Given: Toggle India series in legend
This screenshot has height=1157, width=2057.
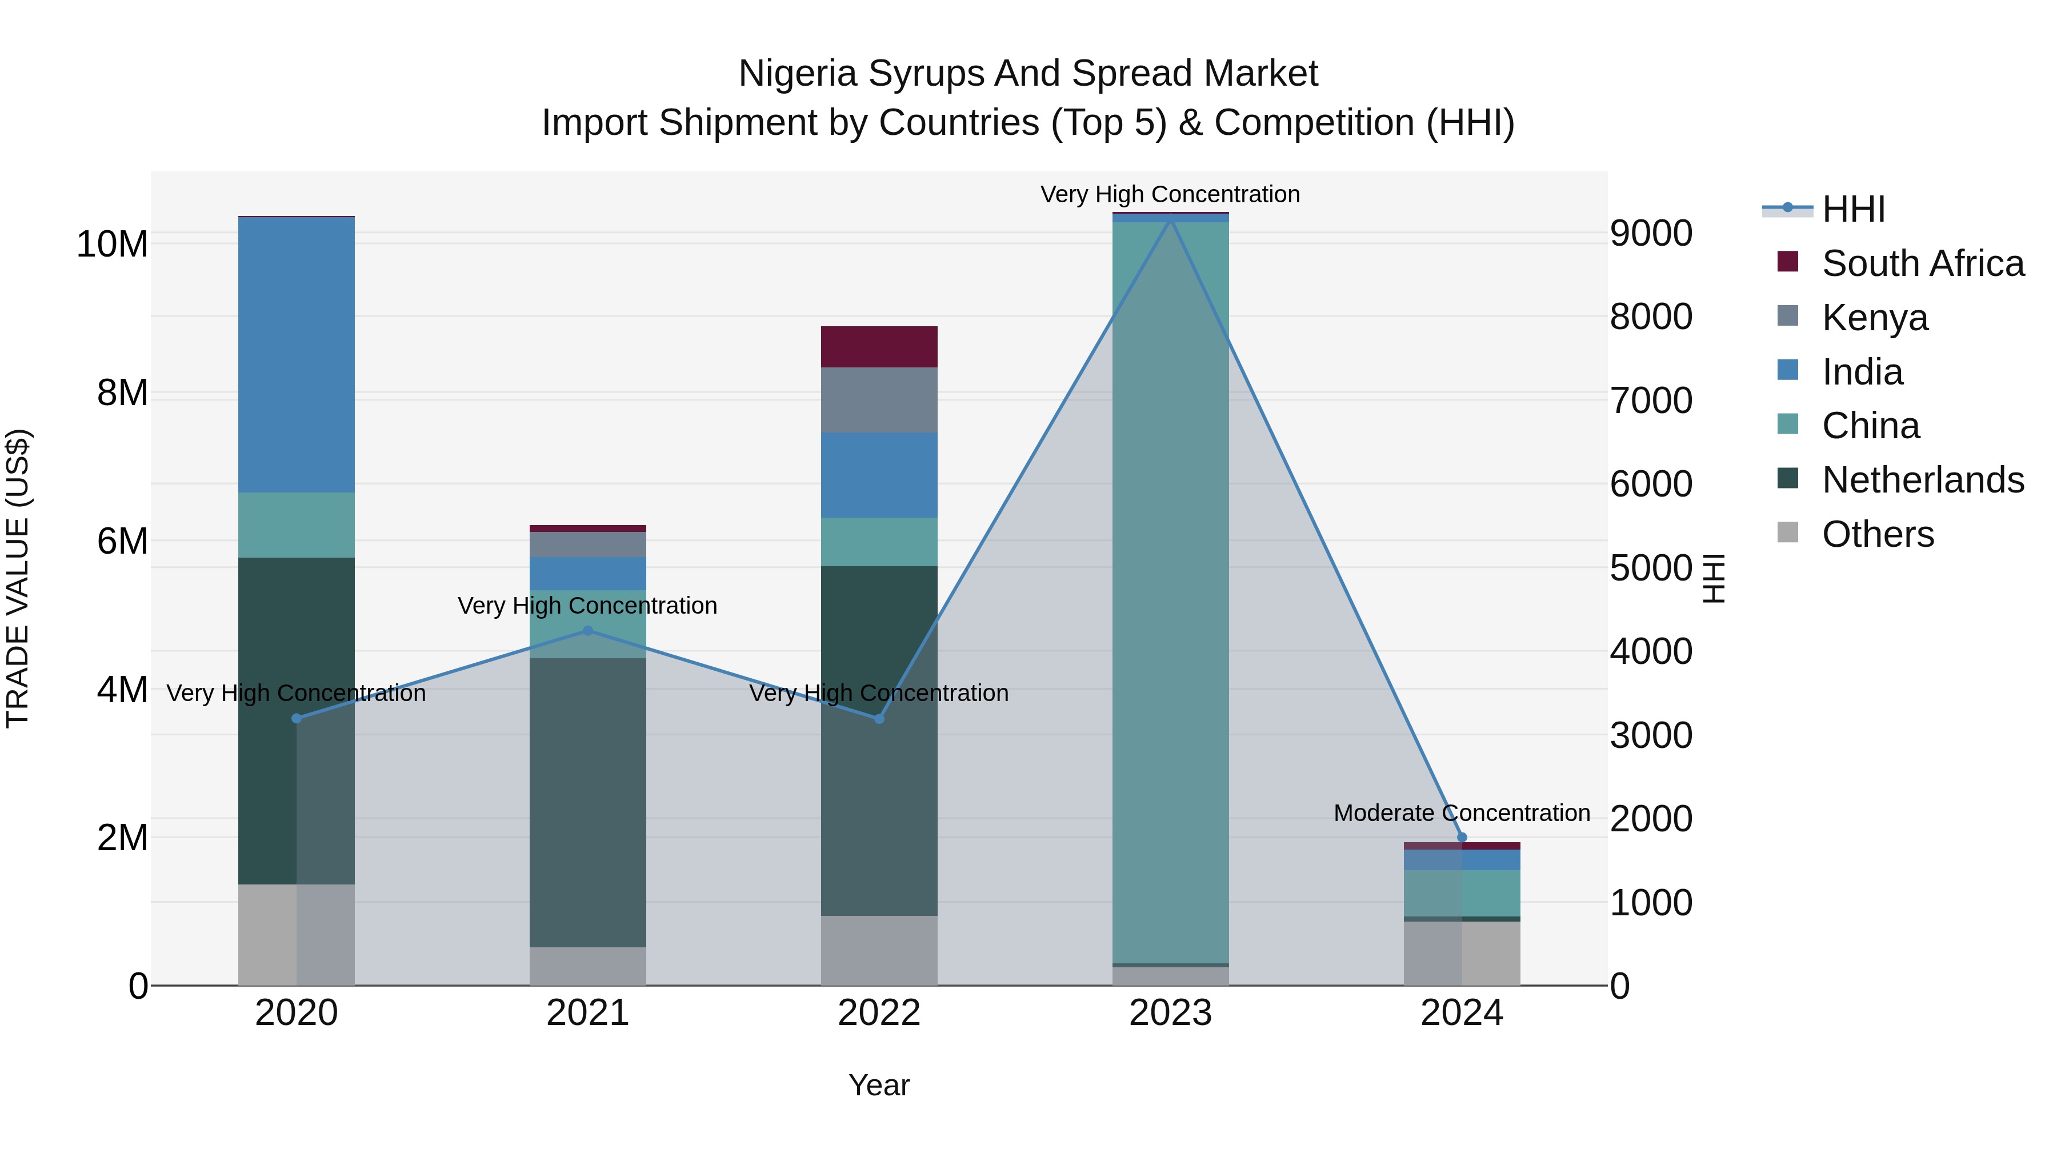Looking at the screenshot, I should [x=1840, y=372].
